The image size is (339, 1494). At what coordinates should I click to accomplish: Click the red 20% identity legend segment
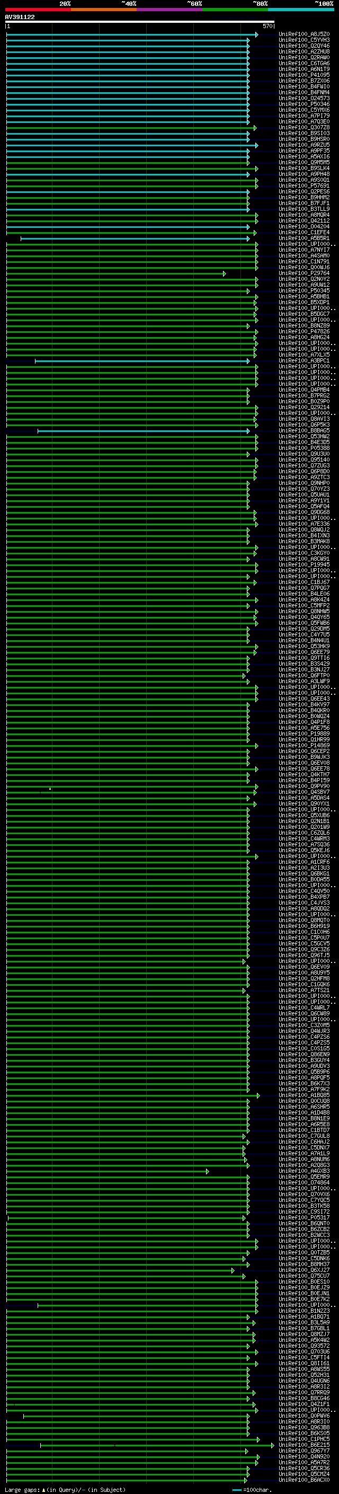(38, 10)
